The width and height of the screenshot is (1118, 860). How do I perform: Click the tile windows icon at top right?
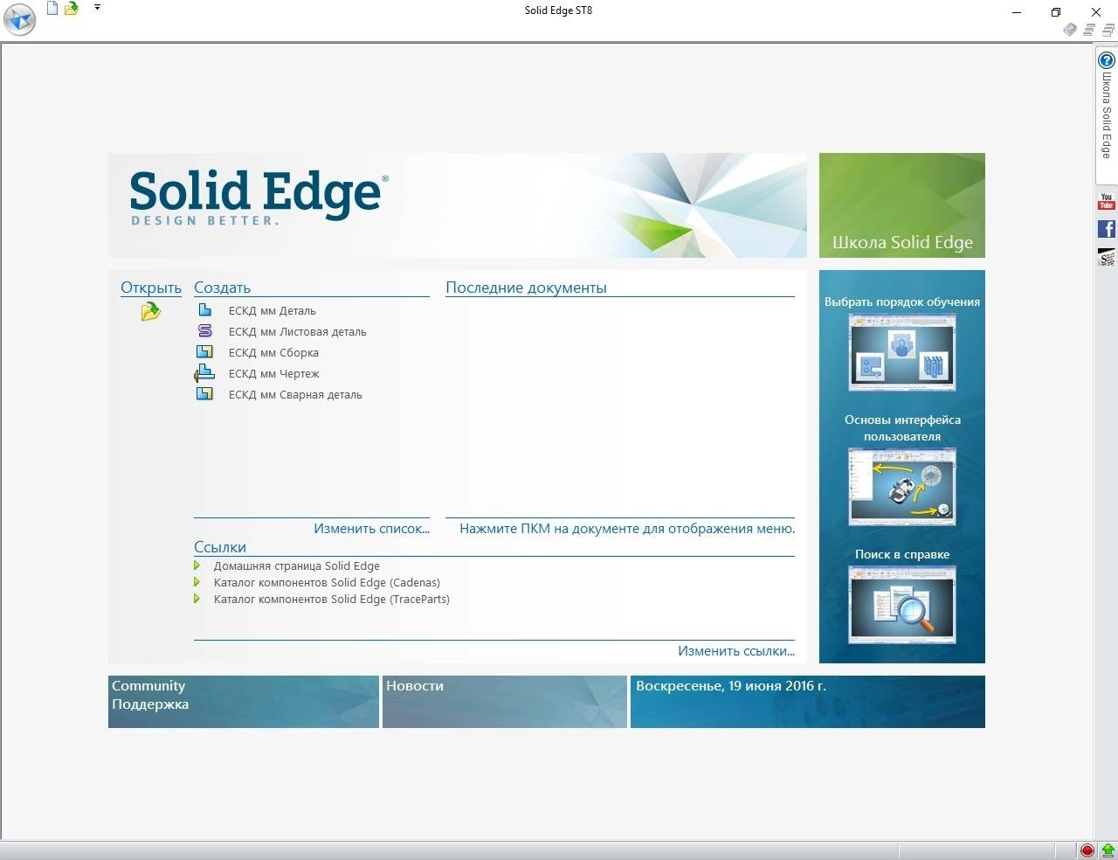[1089, 30]
